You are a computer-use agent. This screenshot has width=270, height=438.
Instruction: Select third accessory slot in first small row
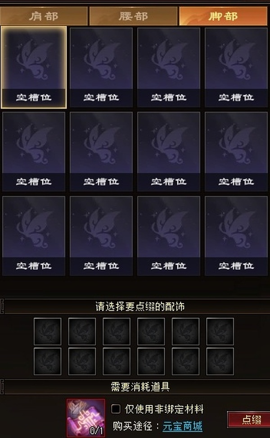click(x=117, y=331)
